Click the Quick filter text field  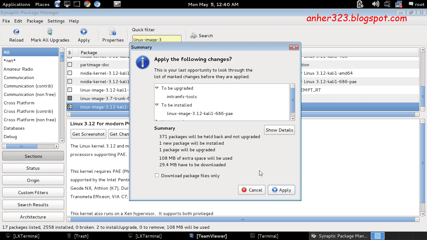point(157,40)
